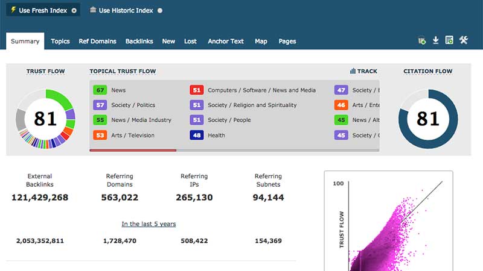The width and height of the screenshot is (483, 271).
Task: Select the Use Fresh Index radio button
Action: pos(74,11)
